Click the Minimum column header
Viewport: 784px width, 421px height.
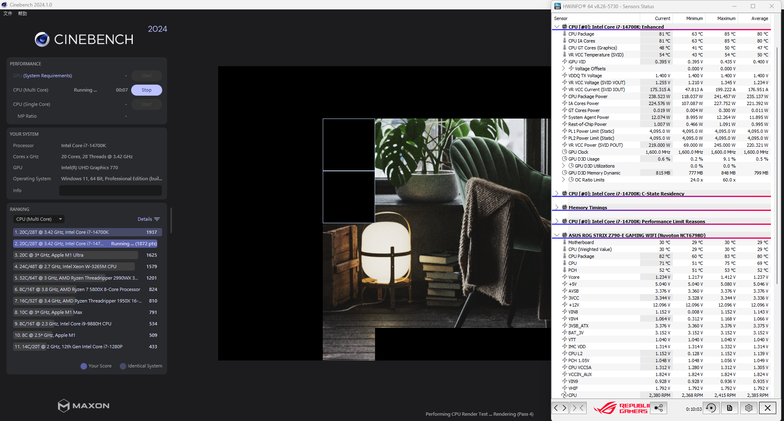click(x=689, y=18)
